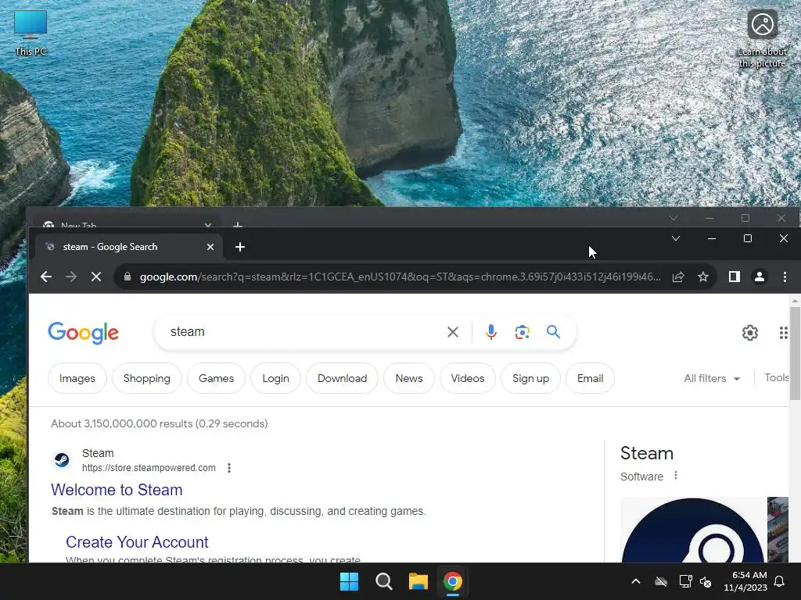Go back using the browser back arrow
This screenshot has width=801, height=600.
(x=46, y=277)
